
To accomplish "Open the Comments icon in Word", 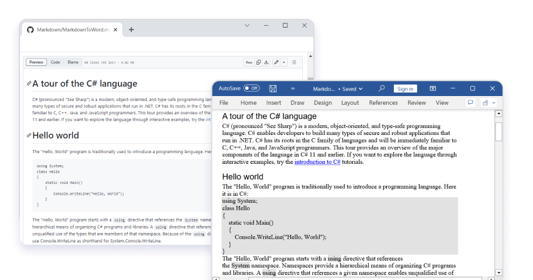I will click(470, 102).
